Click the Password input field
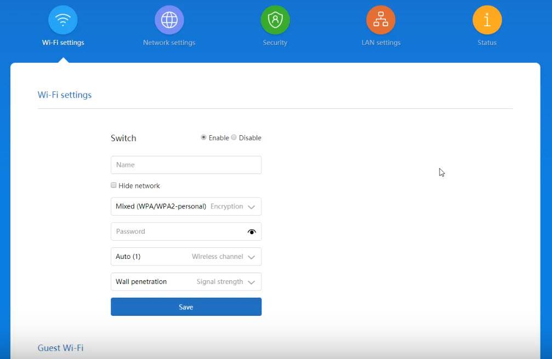 coord(186,231)
